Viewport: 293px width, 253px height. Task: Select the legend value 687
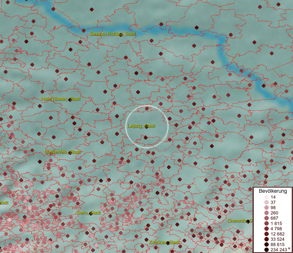pos(274,218)
